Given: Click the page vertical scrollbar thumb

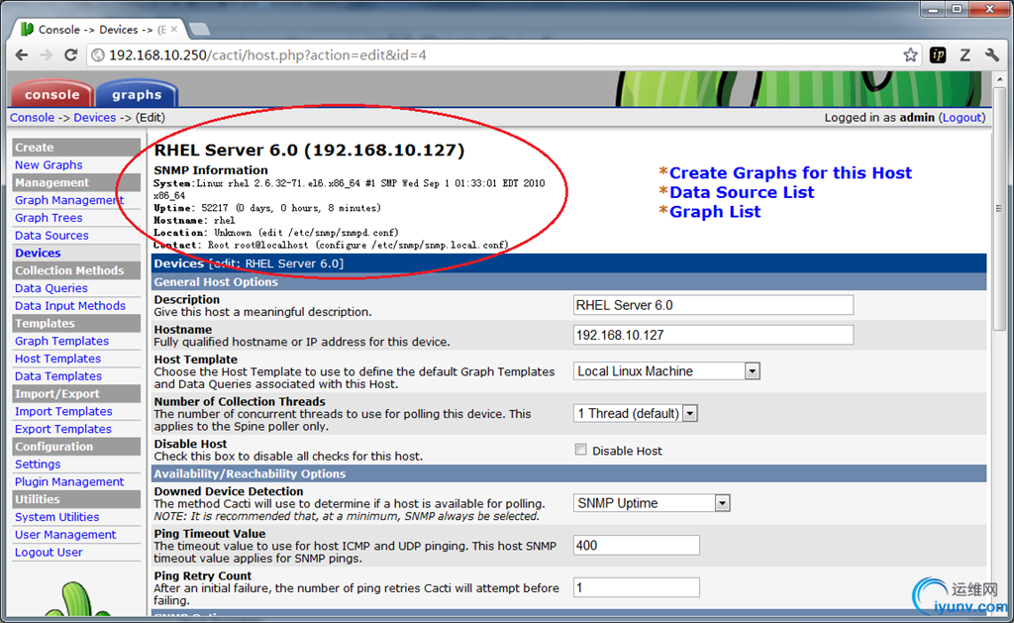Looking at the screenshot, I should (x=999, y=209).
